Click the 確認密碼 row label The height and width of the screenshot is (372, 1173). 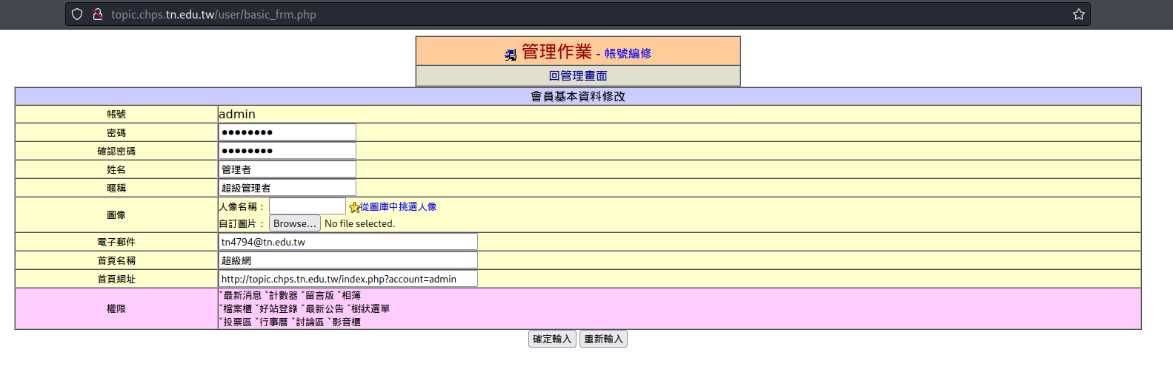tap(116, 151)
